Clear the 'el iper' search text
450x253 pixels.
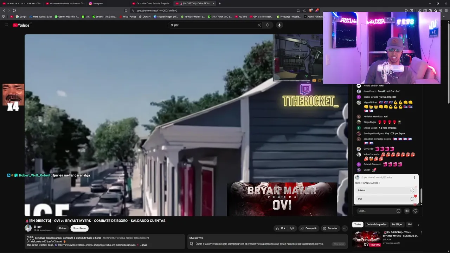(259, 25)
